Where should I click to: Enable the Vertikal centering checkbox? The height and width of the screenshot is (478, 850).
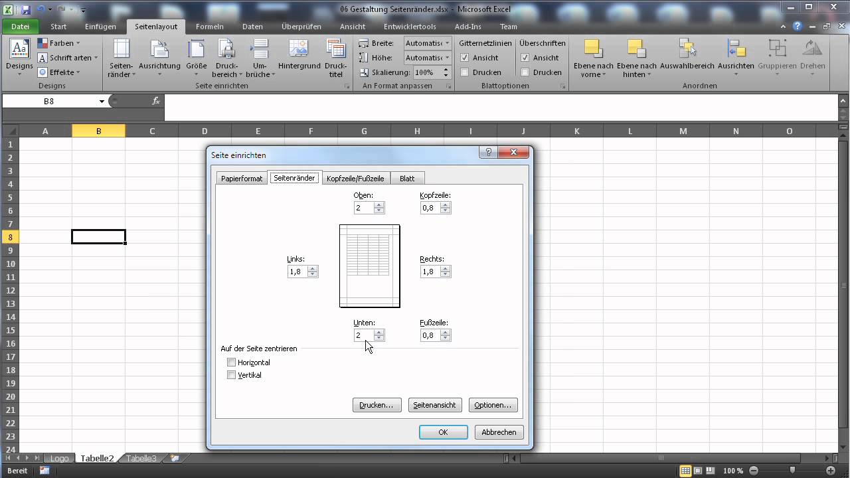pyautogui.click(x=231, y=375)
